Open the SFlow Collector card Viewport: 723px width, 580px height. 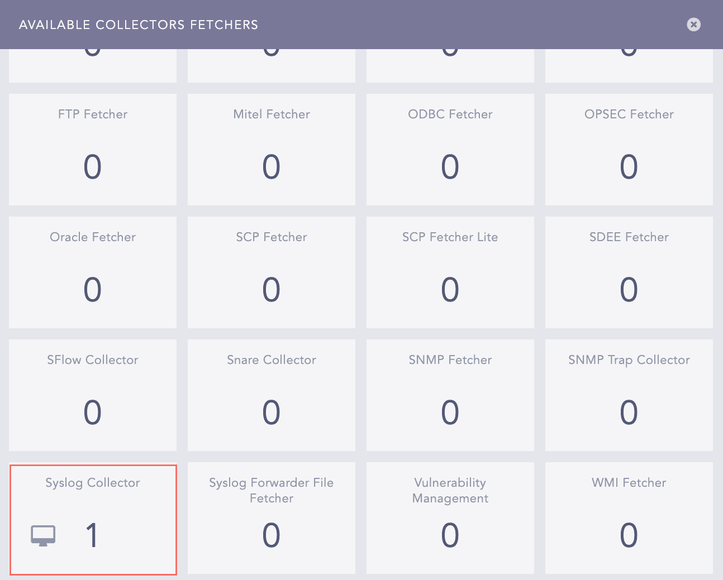pos(93,395)
